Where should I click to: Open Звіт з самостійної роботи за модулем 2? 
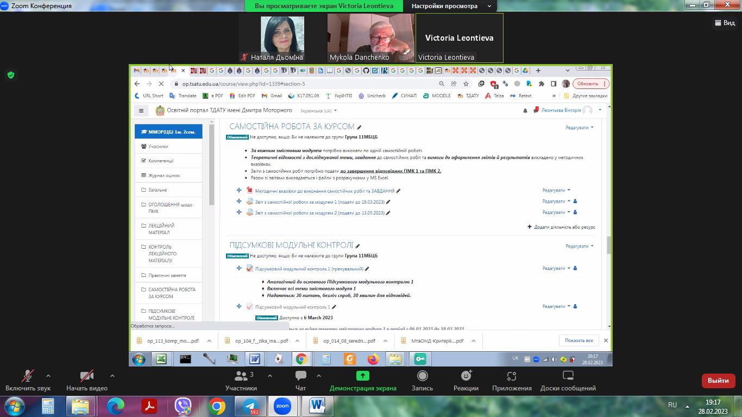[319, 213]
